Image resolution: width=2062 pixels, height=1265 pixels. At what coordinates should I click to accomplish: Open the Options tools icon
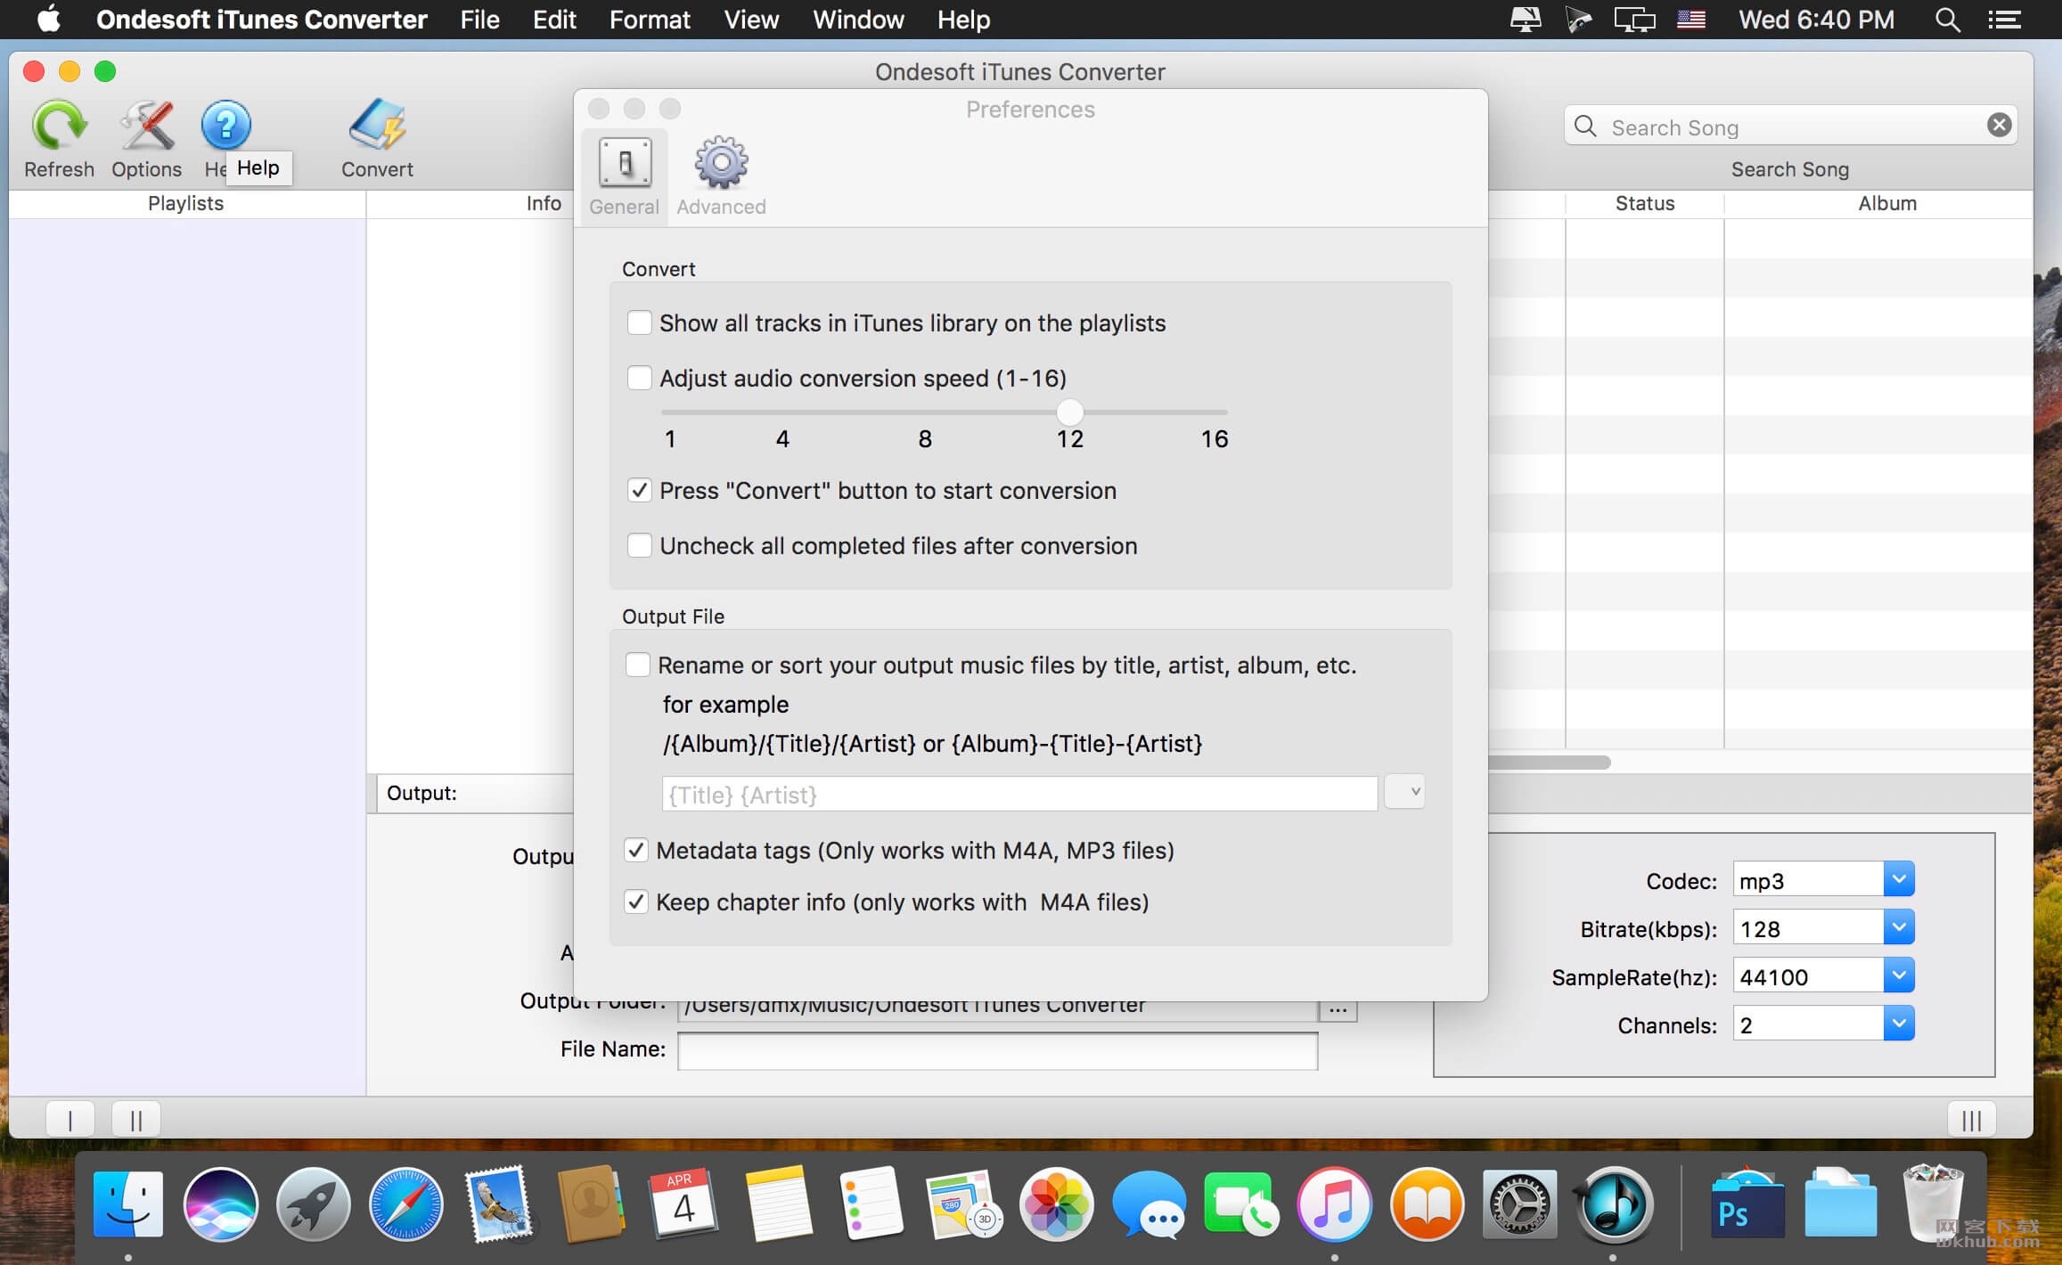147,126
